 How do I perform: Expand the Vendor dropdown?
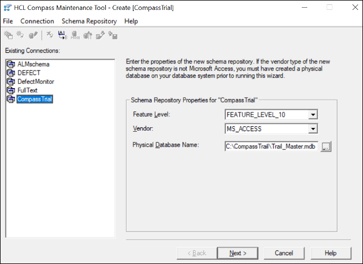click(x=313, y=129)
